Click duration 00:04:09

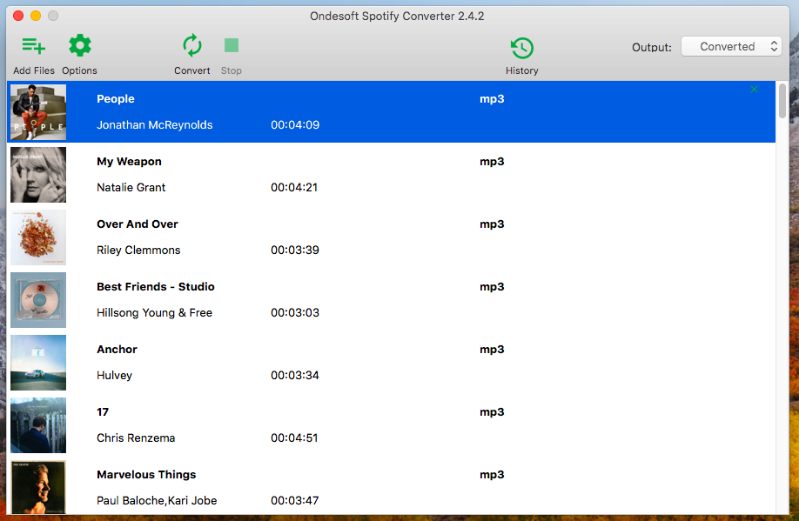tap(295, 124)
